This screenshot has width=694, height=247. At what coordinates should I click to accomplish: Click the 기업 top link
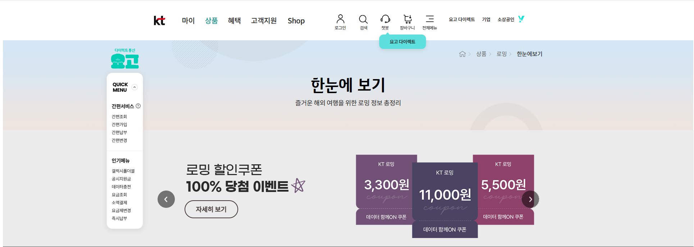(x=486, y=19)
